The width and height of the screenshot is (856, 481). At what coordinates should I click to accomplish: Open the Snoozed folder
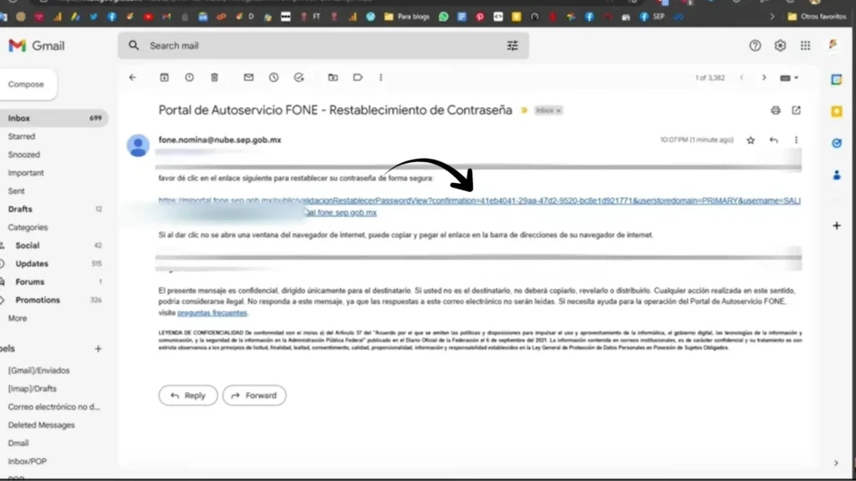(24, 154)
